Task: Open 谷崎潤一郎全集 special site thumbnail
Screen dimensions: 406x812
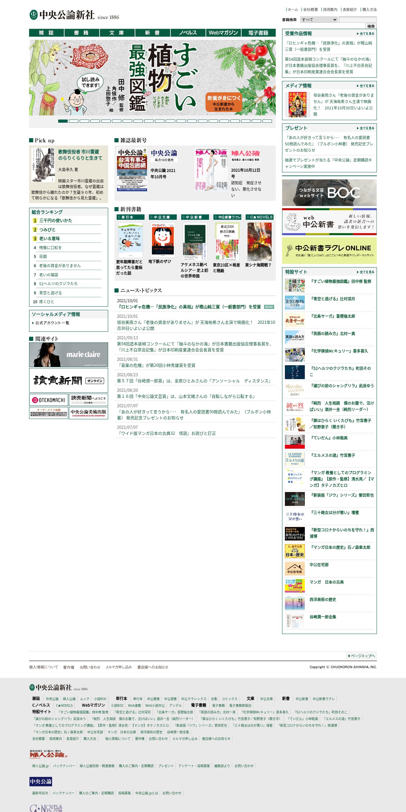Action: [295, 620]
